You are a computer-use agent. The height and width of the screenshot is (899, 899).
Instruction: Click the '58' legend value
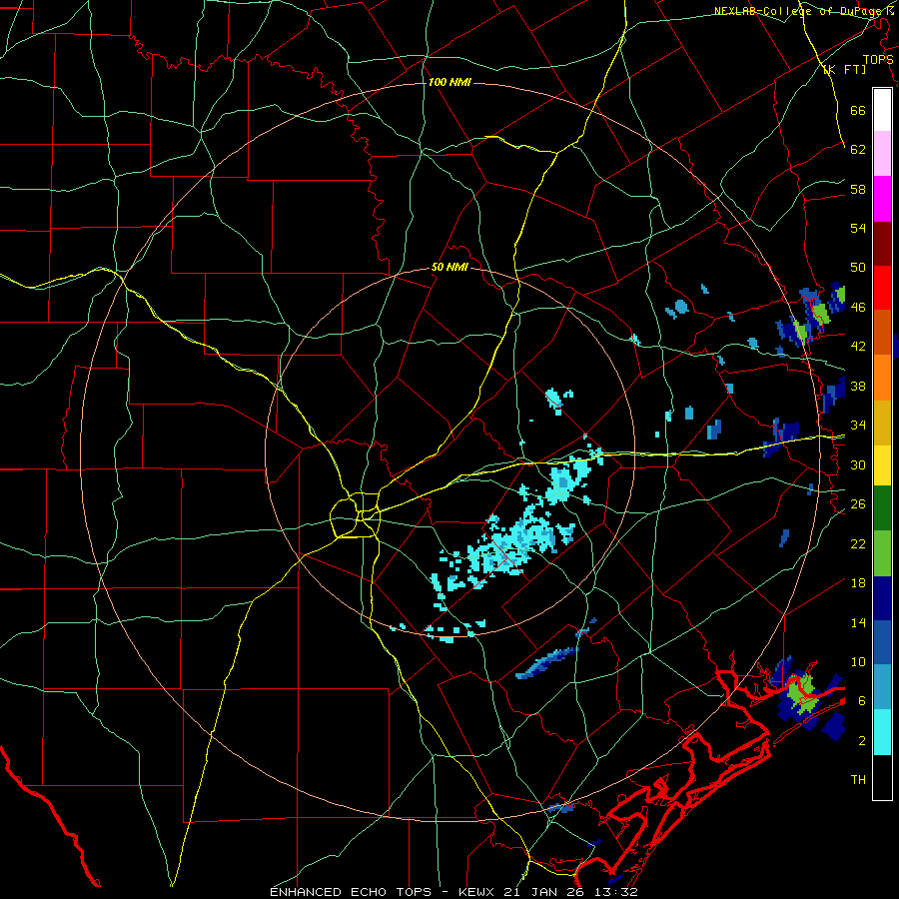point(858,189)
